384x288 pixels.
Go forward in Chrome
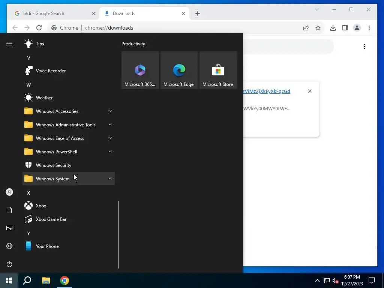(x=27, y=28)
